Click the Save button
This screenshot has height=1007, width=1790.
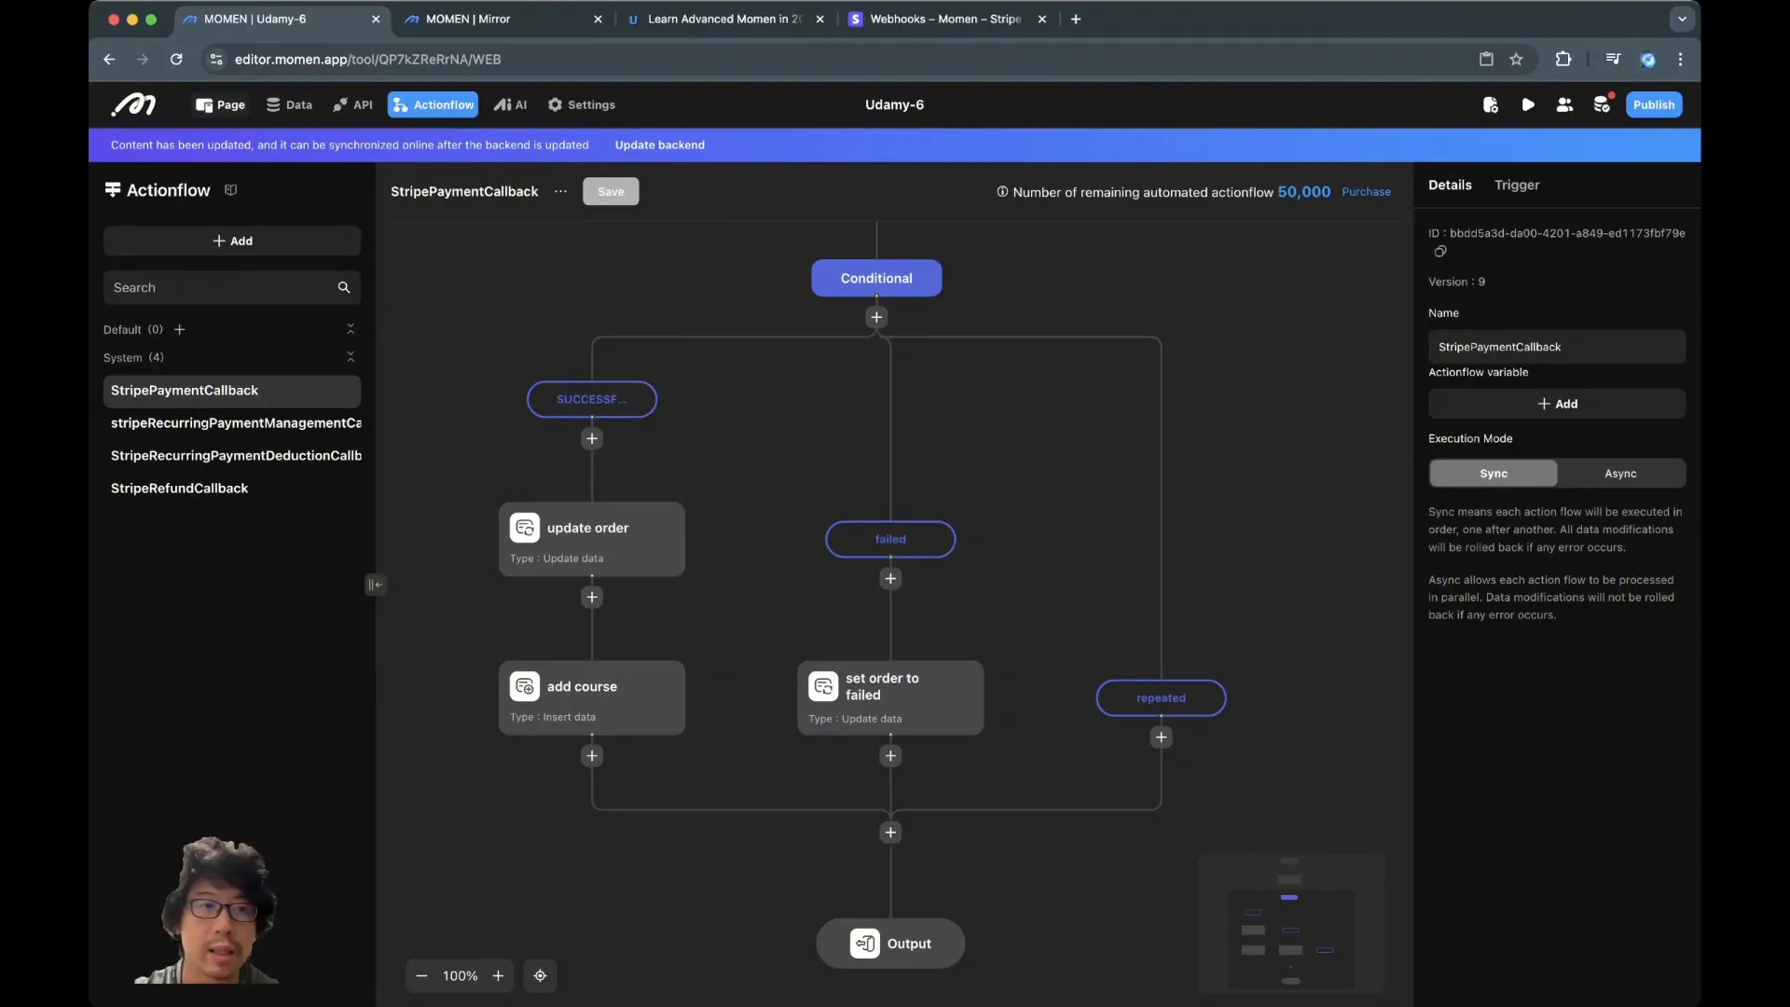click(x=611, y=192)
